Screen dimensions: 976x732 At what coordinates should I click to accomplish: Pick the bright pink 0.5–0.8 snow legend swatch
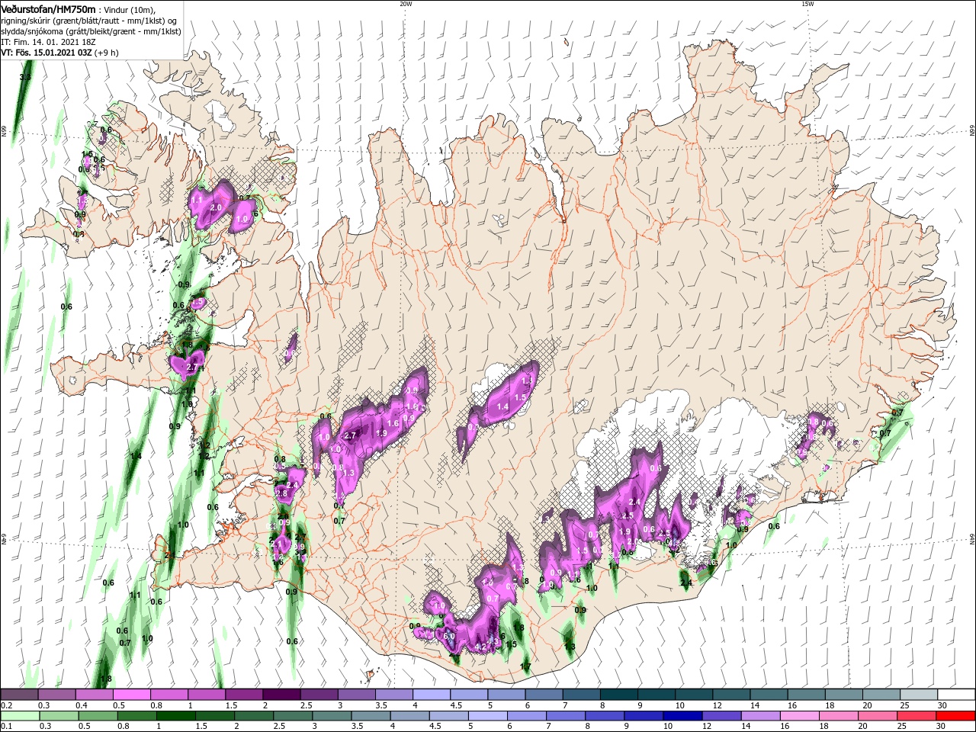131,695
